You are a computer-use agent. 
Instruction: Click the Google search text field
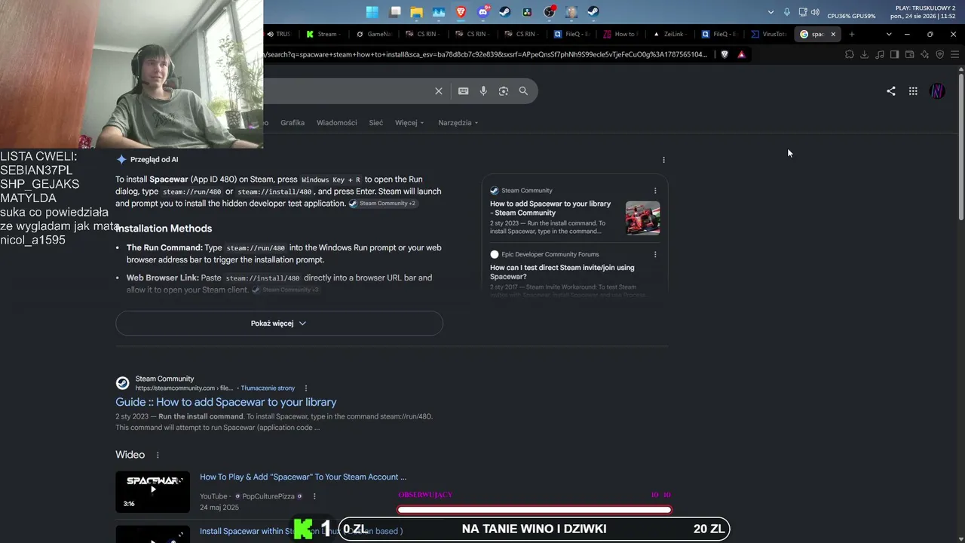[x=347, y=91]
